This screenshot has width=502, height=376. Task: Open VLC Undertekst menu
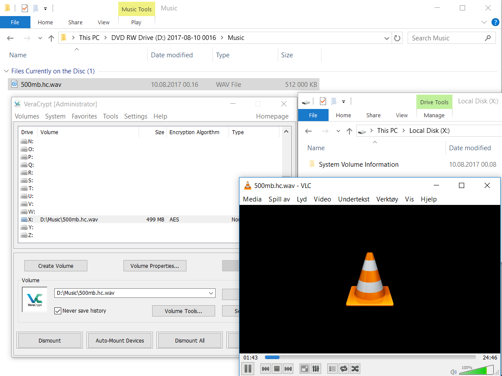[x=354, y=199]
